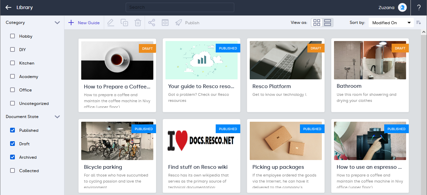
Task: Toggle the sort order direction icon
Action: tap(419, 23)
